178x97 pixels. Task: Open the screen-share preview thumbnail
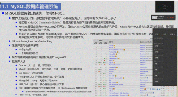155,17
